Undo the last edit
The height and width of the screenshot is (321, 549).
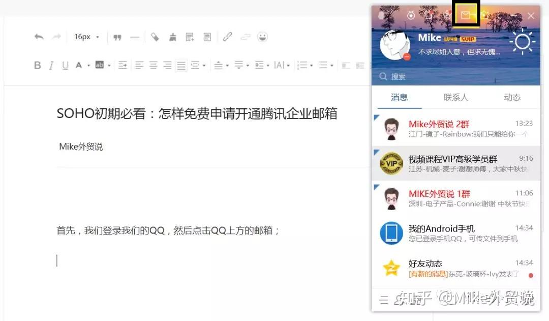[39, 37]
